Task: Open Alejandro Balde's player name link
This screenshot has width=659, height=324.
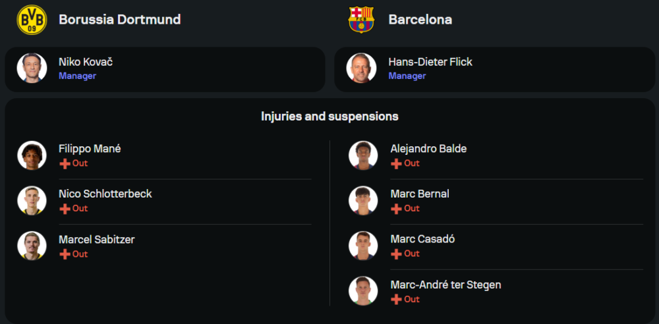Action: [x=428, y=149]
